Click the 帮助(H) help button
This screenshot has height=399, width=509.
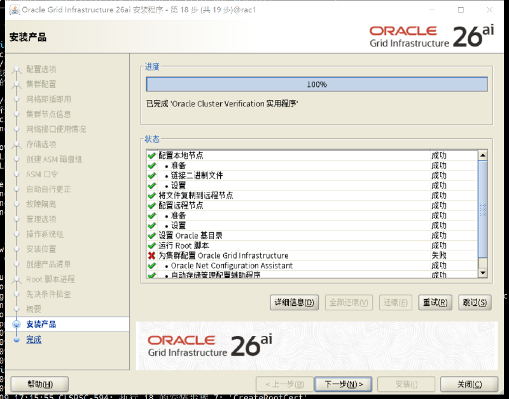[39, 384]
